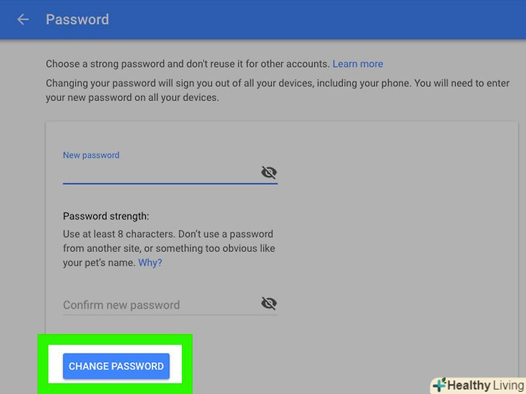This screenshot has width=526, height=394.
Task: Click the Choose a strong password sentence
Action: [x=188, y=64]
